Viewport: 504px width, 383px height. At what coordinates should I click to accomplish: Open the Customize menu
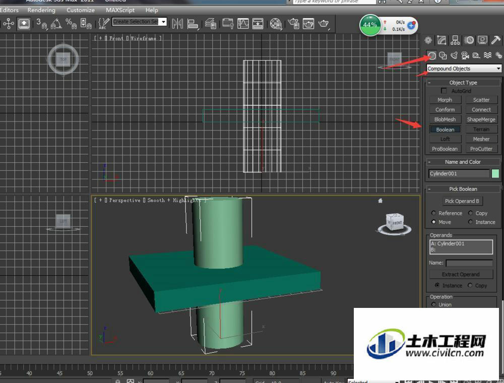click(x=80, y=10)
